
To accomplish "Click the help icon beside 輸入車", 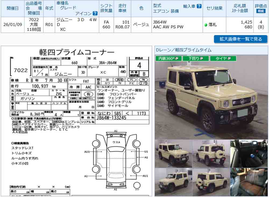I will tap(199, 6).
